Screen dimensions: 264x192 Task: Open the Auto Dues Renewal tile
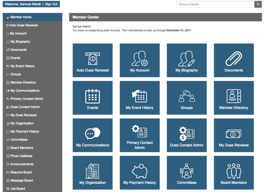tap(93, 60)
